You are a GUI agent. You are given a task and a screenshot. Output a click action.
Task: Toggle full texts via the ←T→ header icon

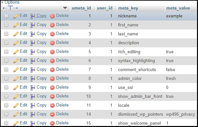tap(10, 8)
